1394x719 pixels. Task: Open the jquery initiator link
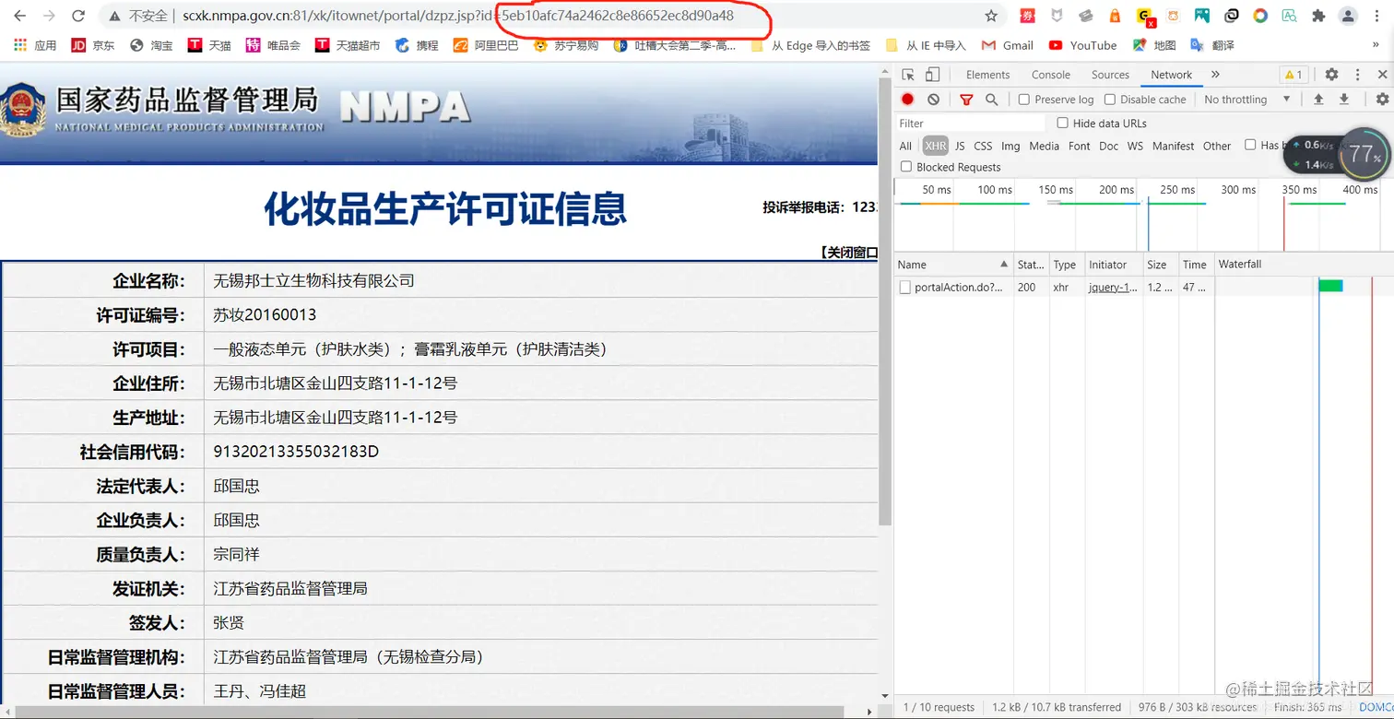[x=1113, y=288]
